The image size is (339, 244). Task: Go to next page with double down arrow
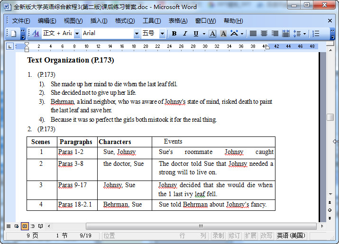[330, 218]
